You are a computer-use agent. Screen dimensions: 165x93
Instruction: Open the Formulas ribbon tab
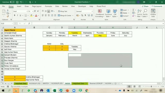[x=48, y=6]
